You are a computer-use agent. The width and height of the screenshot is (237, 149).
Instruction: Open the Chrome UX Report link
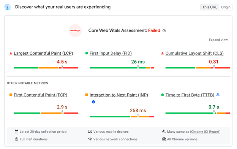click(x=205, y=132)
